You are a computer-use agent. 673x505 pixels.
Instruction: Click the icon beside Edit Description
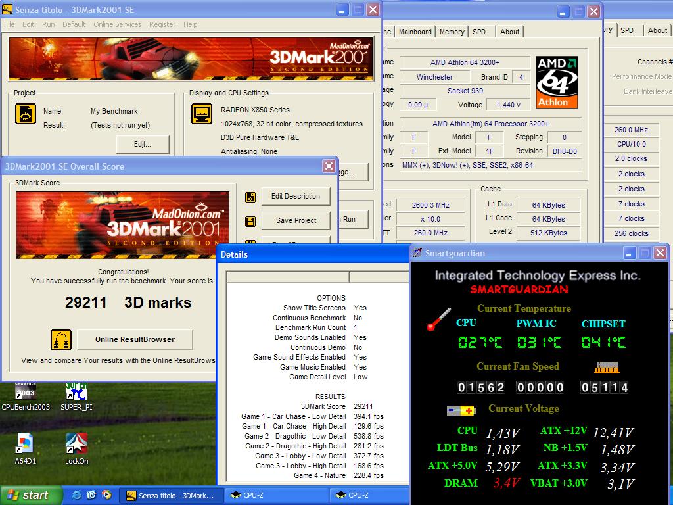[250, 197]
